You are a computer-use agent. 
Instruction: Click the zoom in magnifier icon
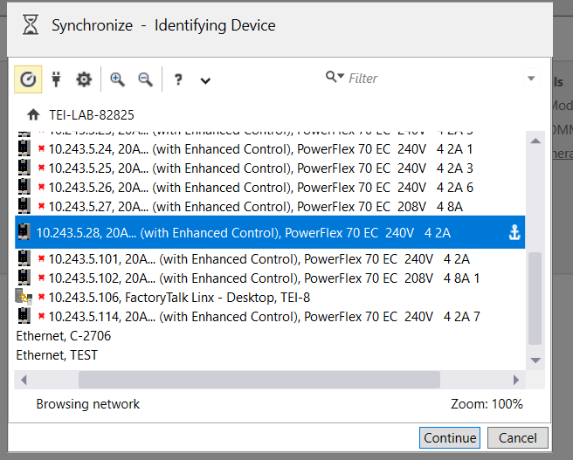(117, 79)
